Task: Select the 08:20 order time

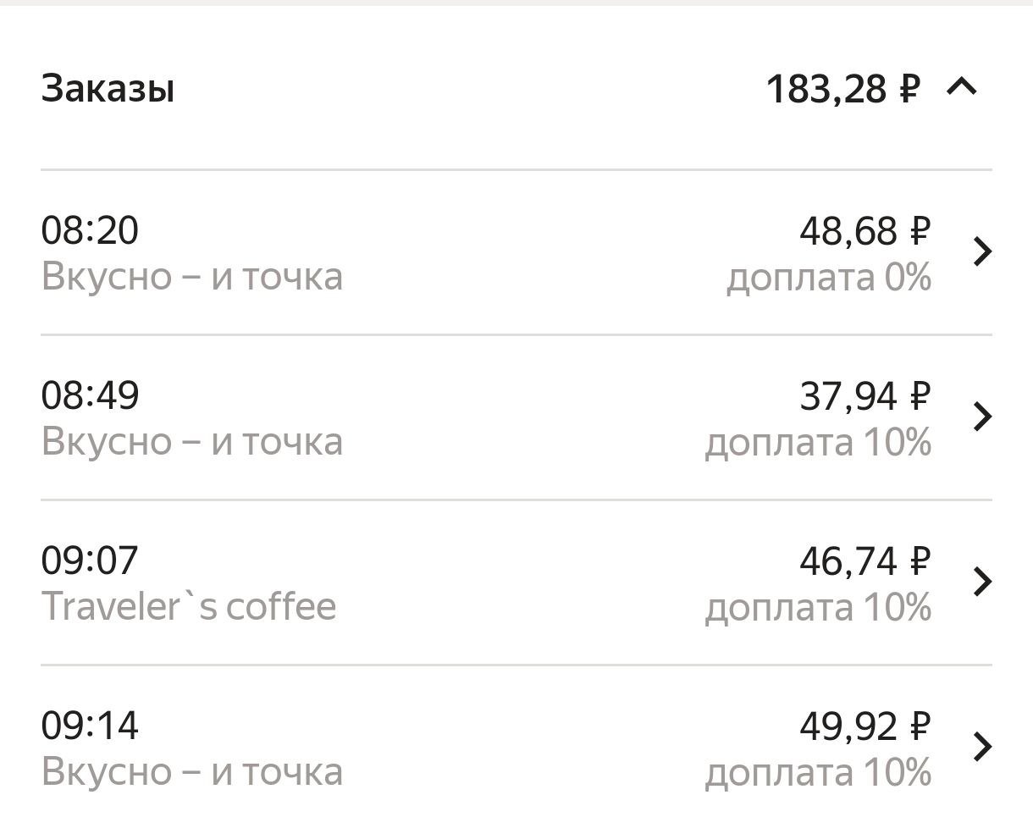Action: (x=90, y=230)
